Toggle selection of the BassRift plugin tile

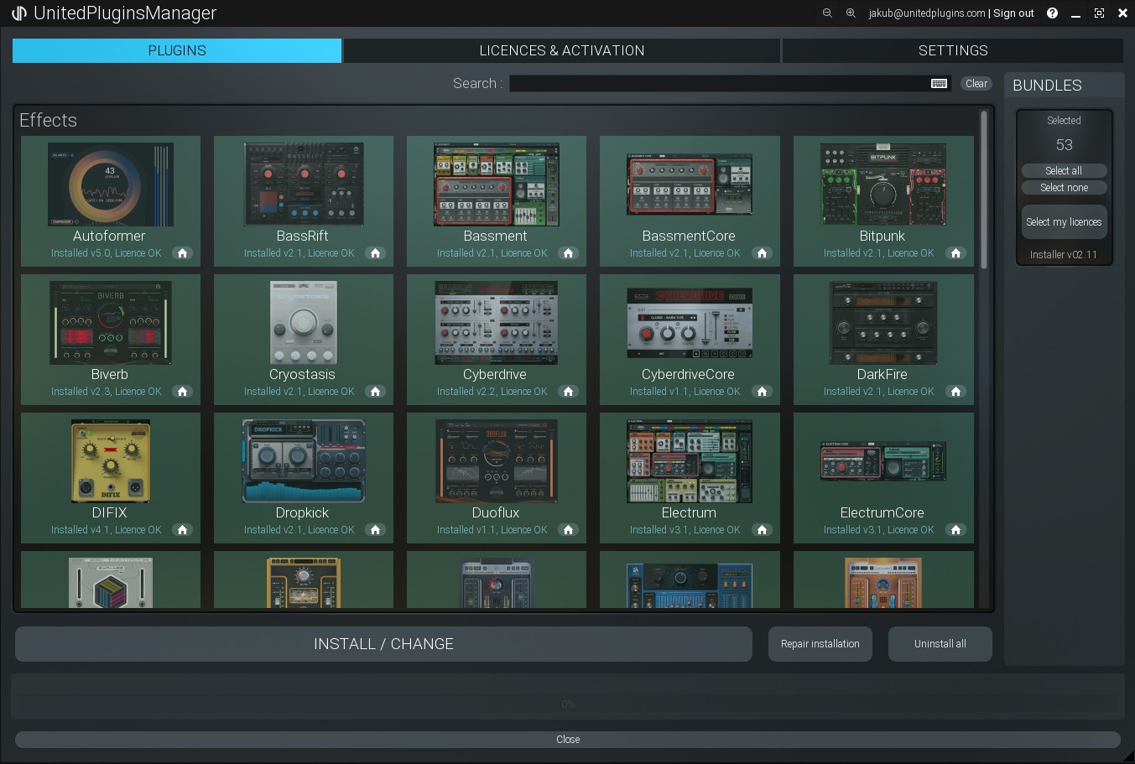click(303, 186)
